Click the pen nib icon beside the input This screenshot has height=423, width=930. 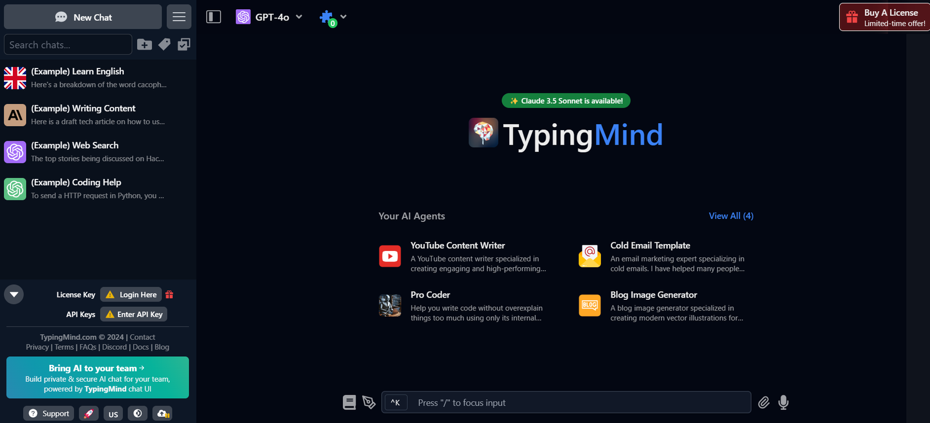369,402
